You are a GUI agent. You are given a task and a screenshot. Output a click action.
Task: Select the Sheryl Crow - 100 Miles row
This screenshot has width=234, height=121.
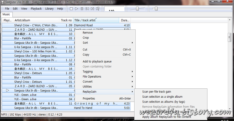[38, 51]
